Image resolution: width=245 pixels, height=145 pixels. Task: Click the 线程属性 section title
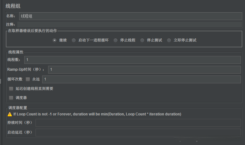[x=16, y=52]
